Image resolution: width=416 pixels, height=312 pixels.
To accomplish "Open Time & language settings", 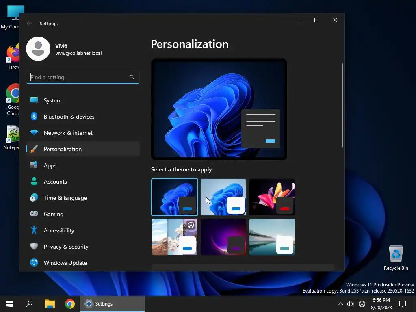I will coord(83,198).
